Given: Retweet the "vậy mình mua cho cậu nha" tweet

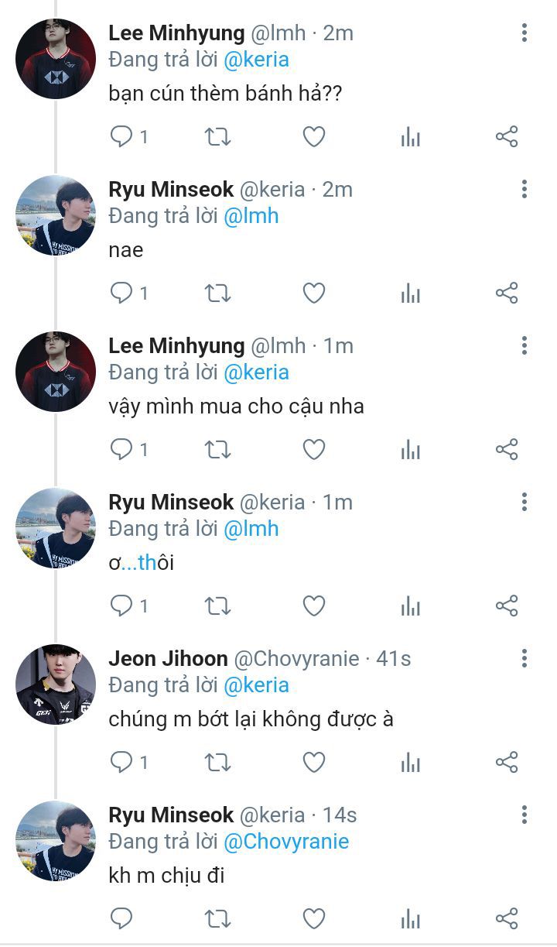Looking at the screenshot, I should tap(217, 450).
